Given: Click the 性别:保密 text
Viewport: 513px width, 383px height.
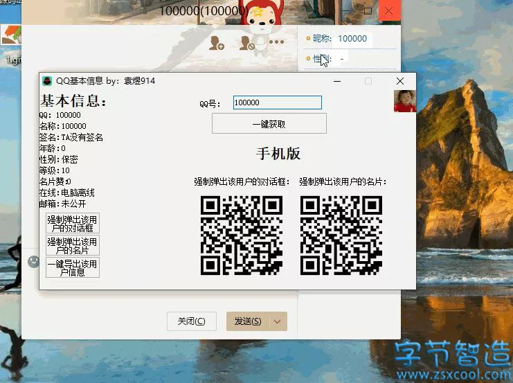Looking at the screenshot, I should 59,159.
